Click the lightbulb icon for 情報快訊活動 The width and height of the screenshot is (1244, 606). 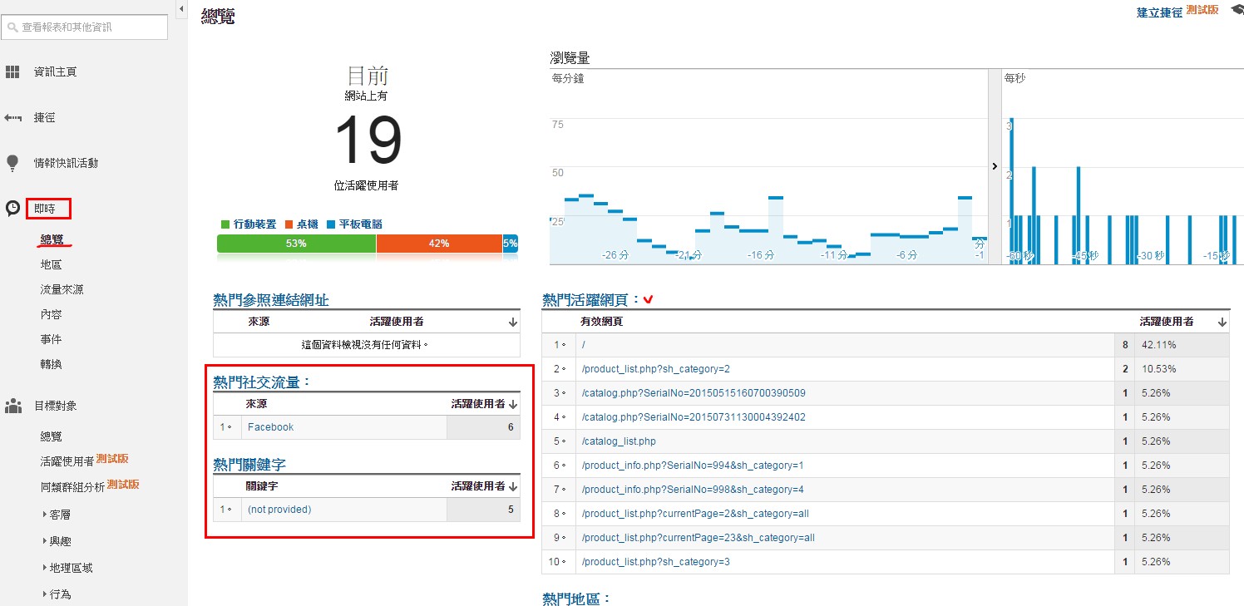tap(12, 163)
